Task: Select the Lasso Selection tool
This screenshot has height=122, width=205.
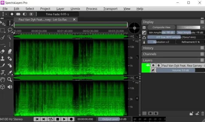Action: pyautogui.click(x=10, y=30)
